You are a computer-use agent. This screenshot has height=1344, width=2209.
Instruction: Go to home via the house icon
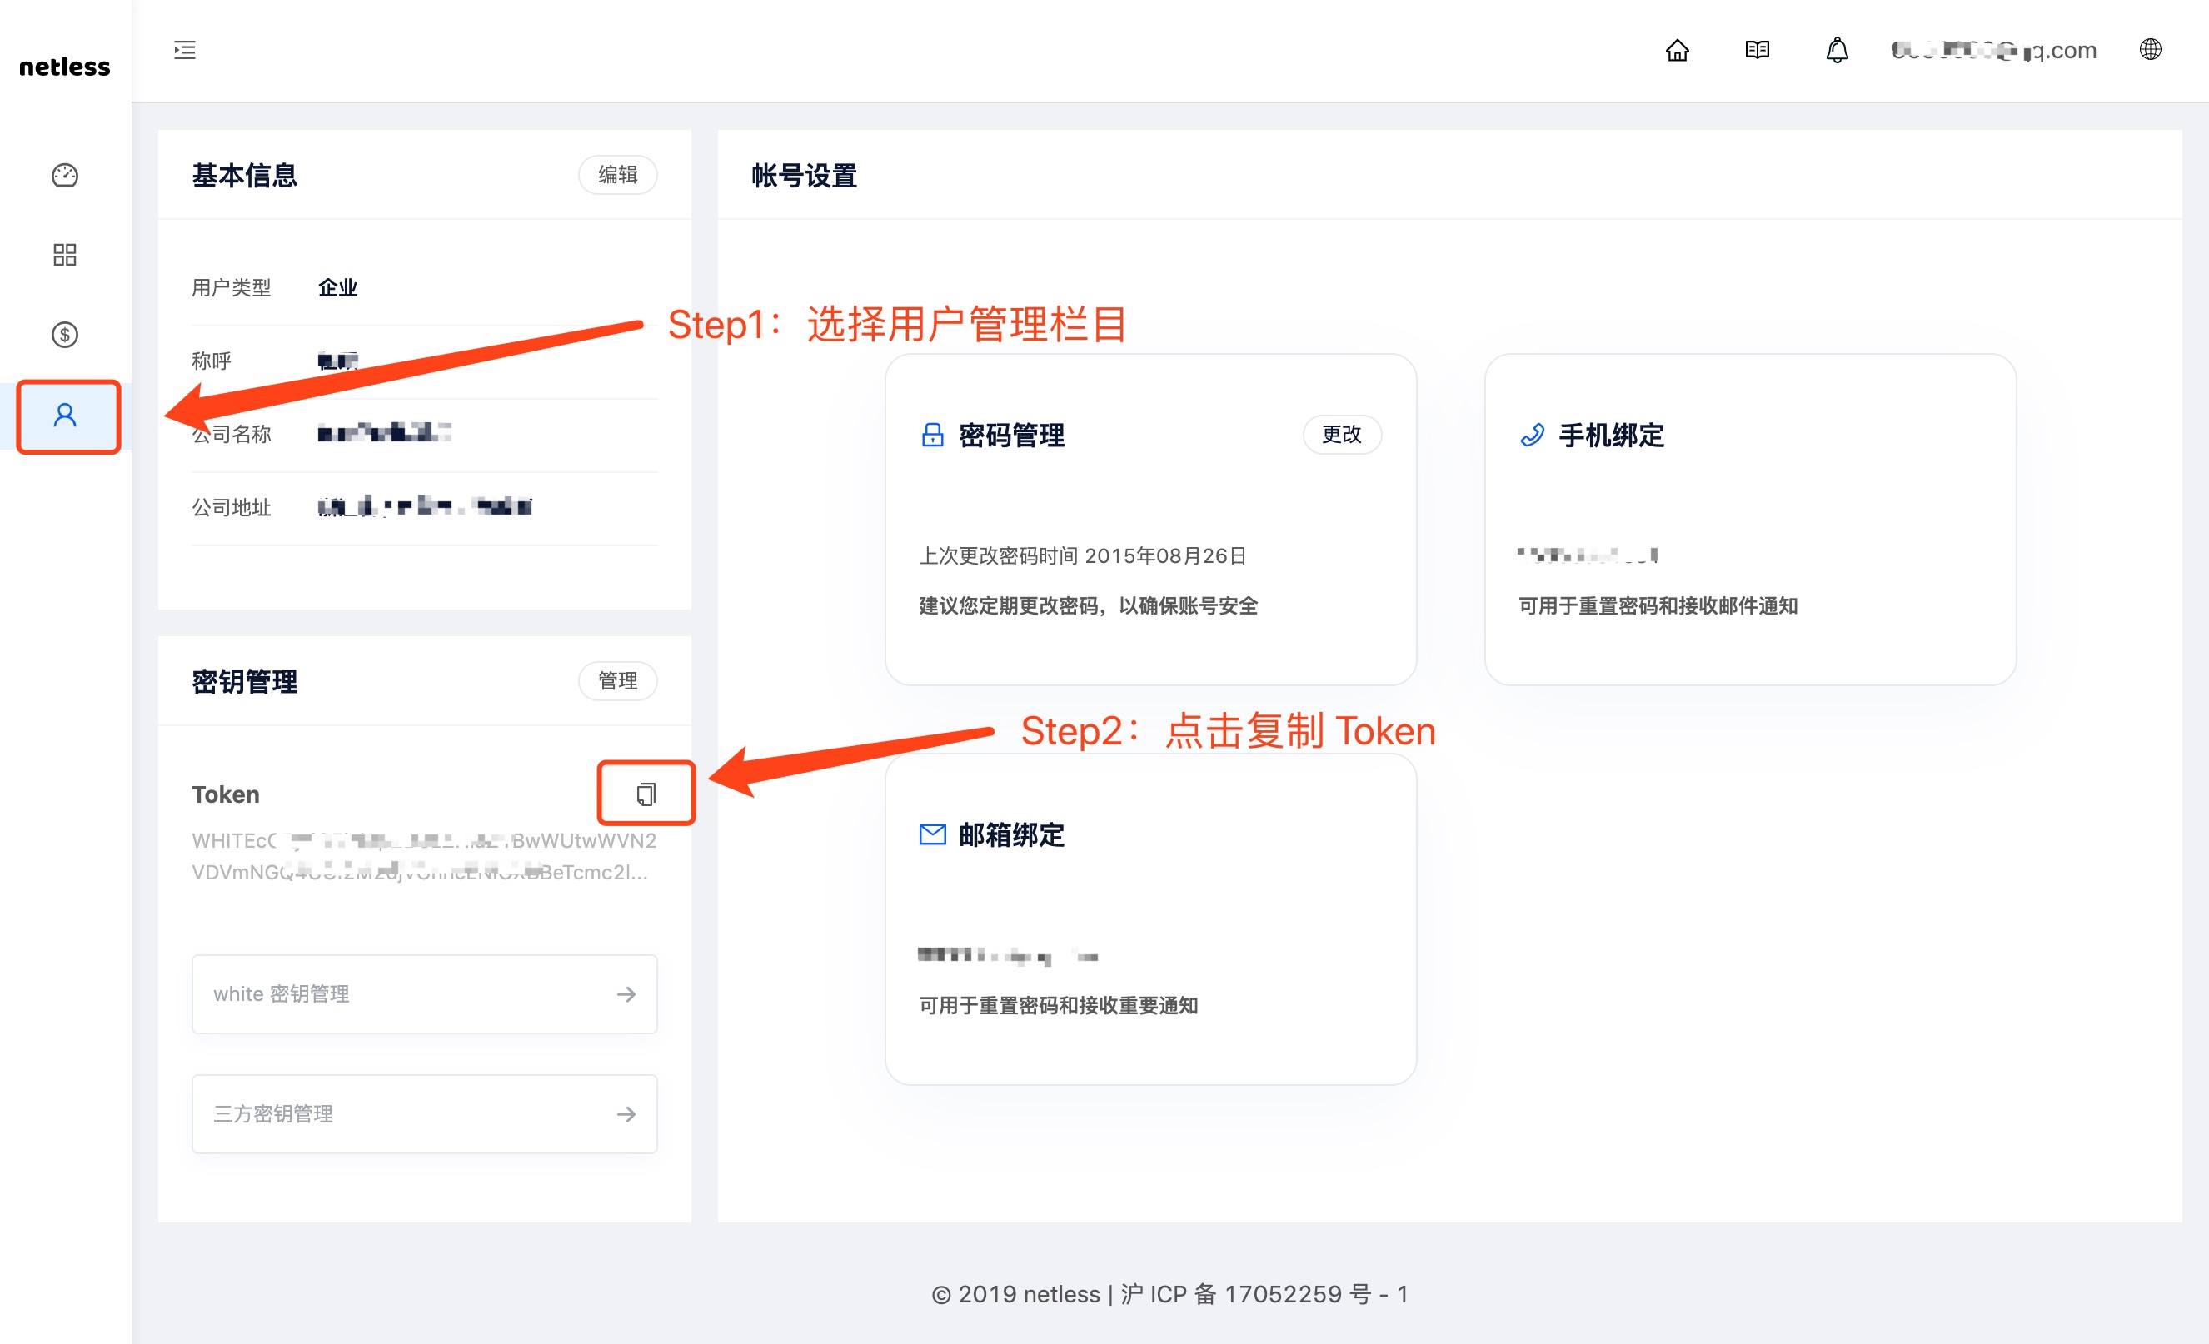[x=1678, y=50]
